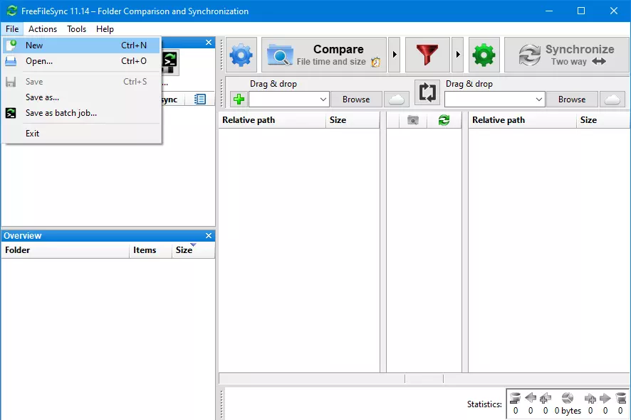Click the update-right arrow statistics icon

[605, 398]
